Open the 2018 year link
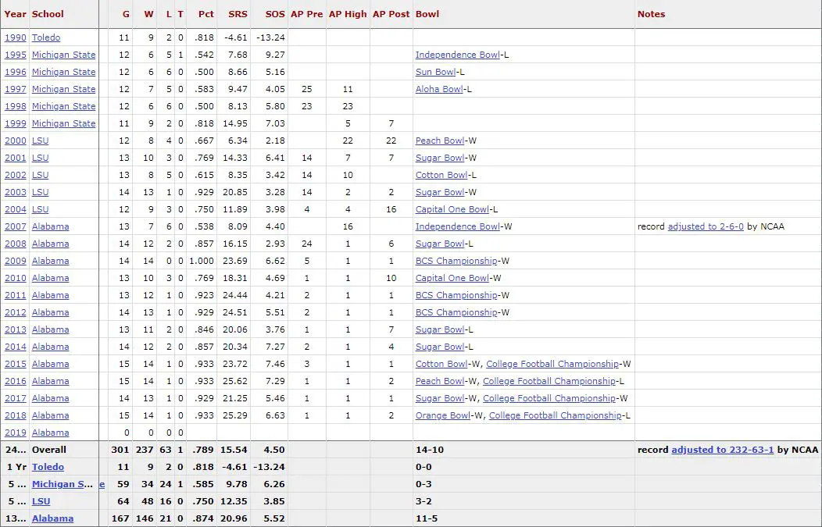The height and width of the screenshot is (527, 822). (15, 416)
